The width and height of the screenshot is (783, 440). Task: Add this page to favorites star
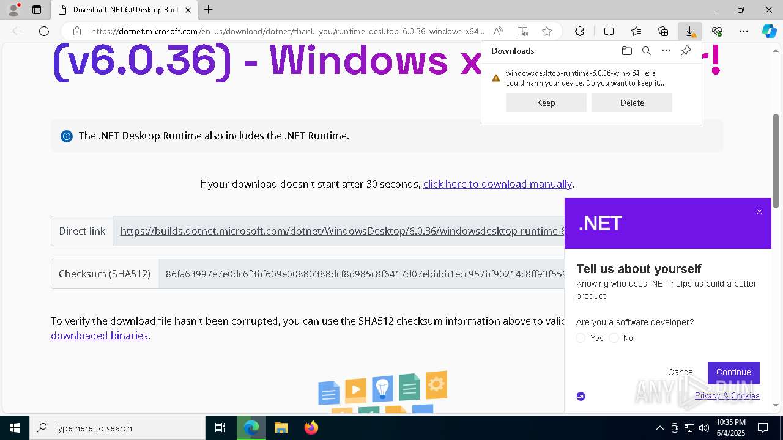click(547, 31)
